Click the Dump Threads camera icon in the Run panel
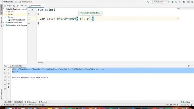194x109 pixels. click(5, 77)
